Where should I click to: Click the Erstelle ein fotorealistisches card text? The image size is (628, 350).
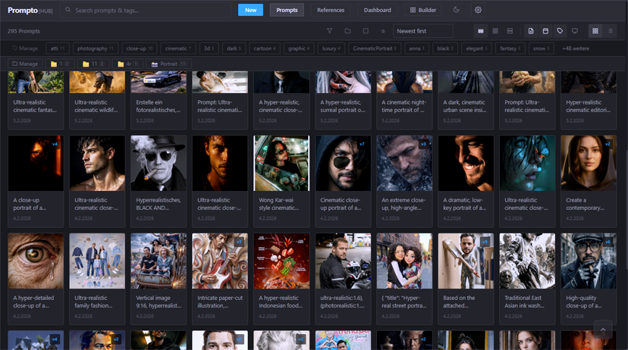pyautogui.click(x=159, y=106)
